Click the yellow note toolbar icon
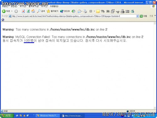Screen dimensions: 157x118 [x=98, y=11]
